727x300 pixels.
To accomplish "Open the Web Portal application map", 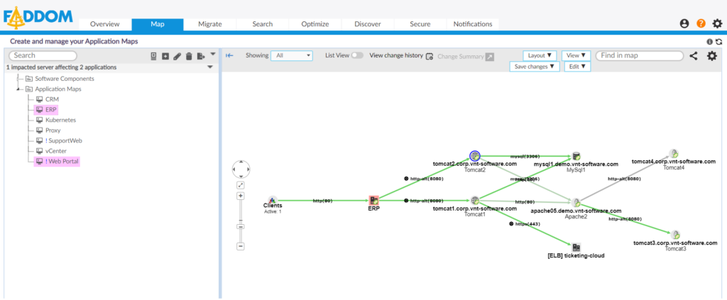I will (64, 161).
